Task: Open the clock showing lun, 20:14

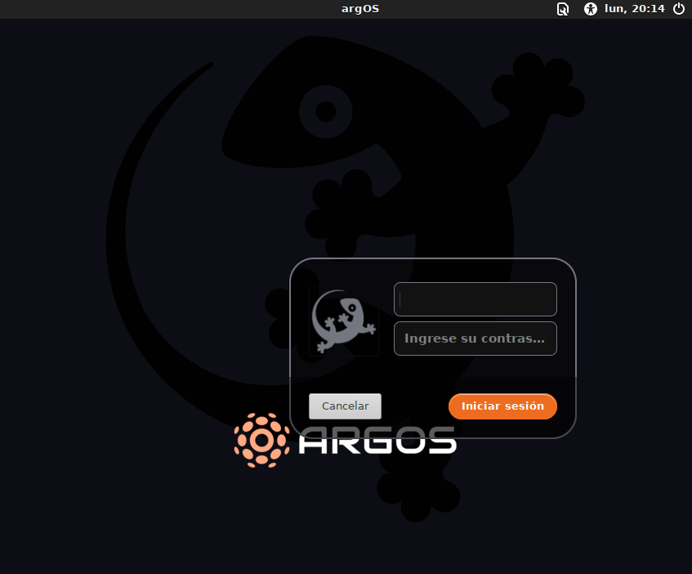Action: pyautogui.click(x=634, y=9)
